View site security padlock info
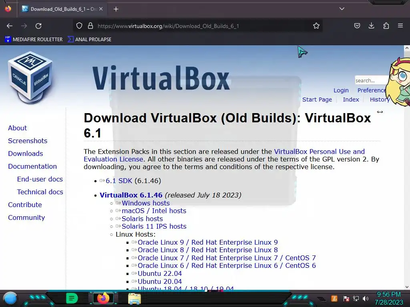 90,26
